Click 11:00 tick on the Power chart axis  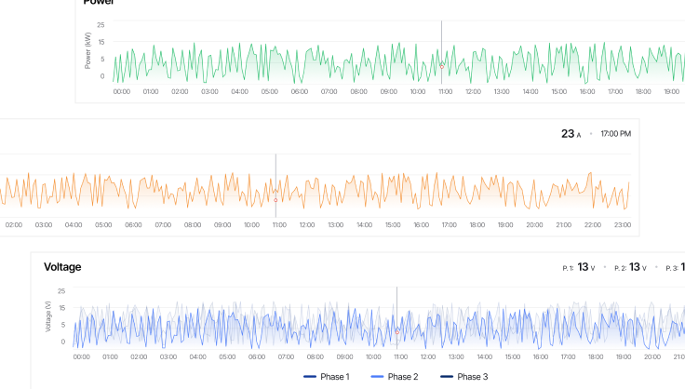445,91
